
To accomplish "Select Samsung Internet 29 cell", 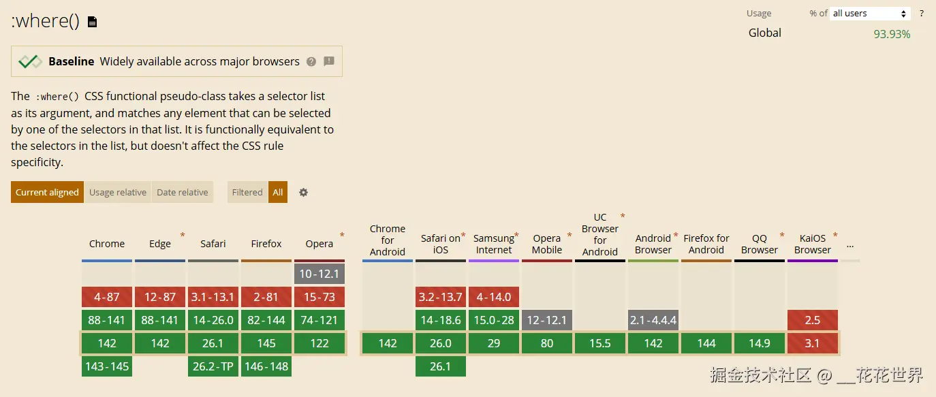I will pyautogui.click(x=494, y=343).
